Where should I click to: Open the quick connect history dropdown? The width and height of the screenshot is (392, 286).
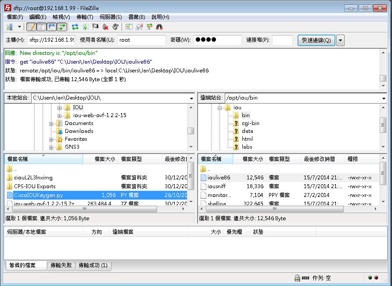(x=340, y=40)
